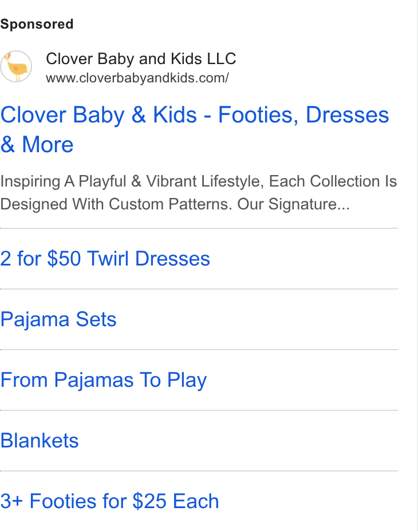
Task: Click the Clover bird logo icon
Action: tap(16, 66)
